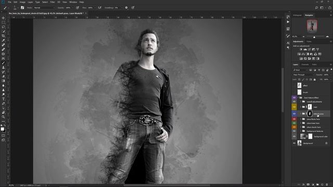Image resolution: width=333 pixels, height=187 pixels.
Task: Open the Image menu
Action: 22,2
